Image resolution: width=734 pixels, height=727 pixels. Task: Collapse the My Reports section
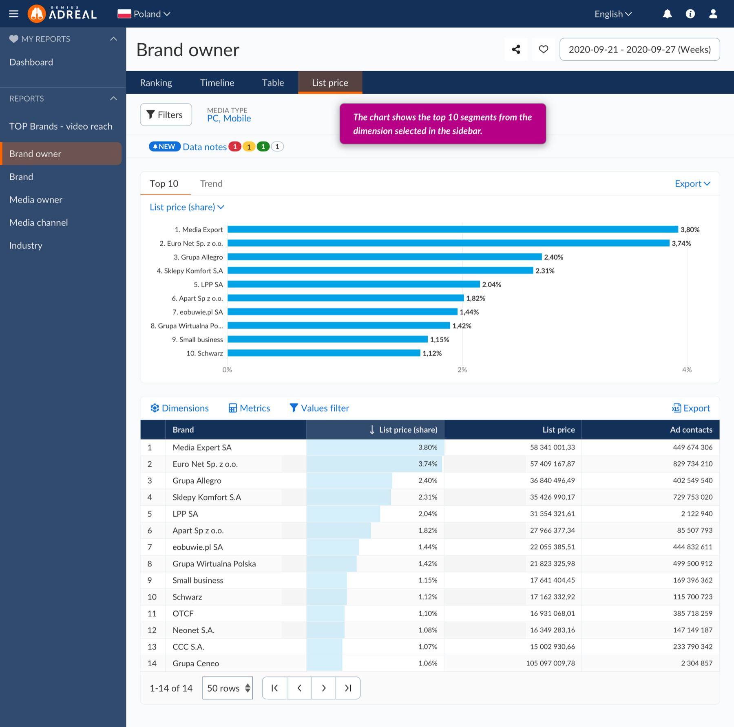pos(113,39)
